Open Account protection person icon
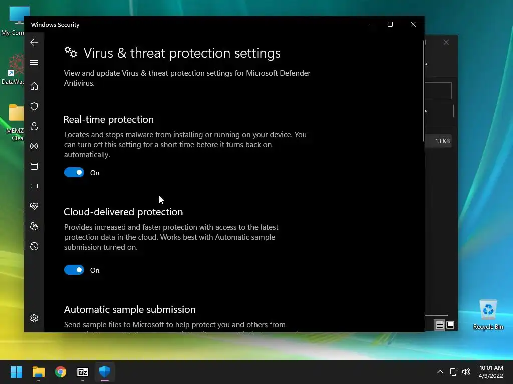The image size is (513, 384). 34,126
